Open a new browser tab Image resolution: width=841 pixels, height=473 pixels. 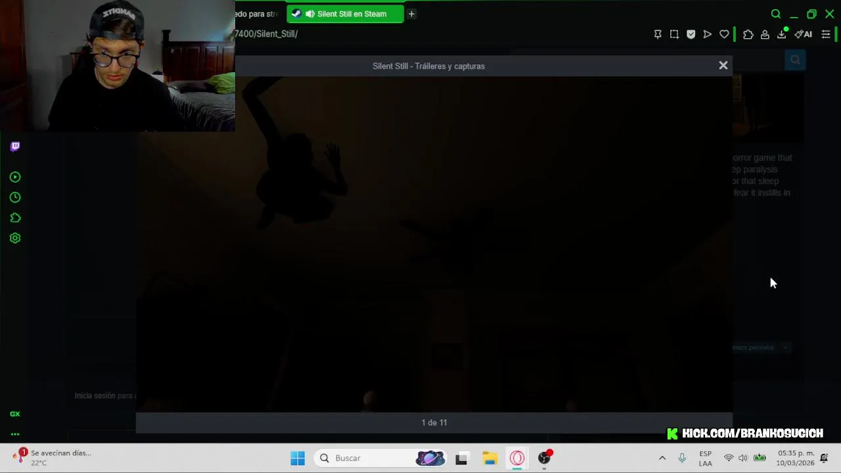[411, 14]
